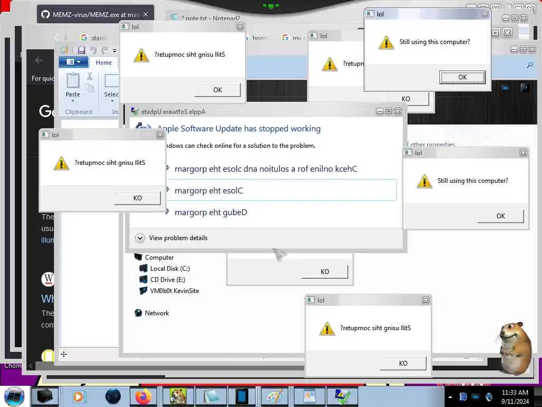This screenshot has height=407, width=542.
Task: Close the MEMZ-virus browser tab with its X
Action: click(x=146, y=14)
